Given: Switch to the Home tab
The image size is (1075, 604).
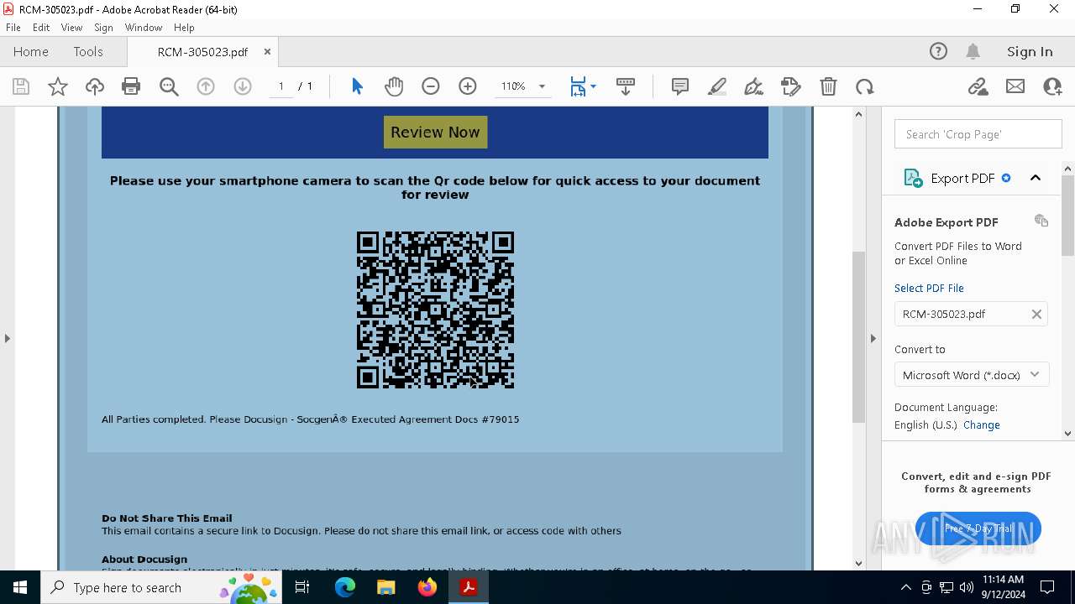Looking at the screenshot, I should coord(31,52).
